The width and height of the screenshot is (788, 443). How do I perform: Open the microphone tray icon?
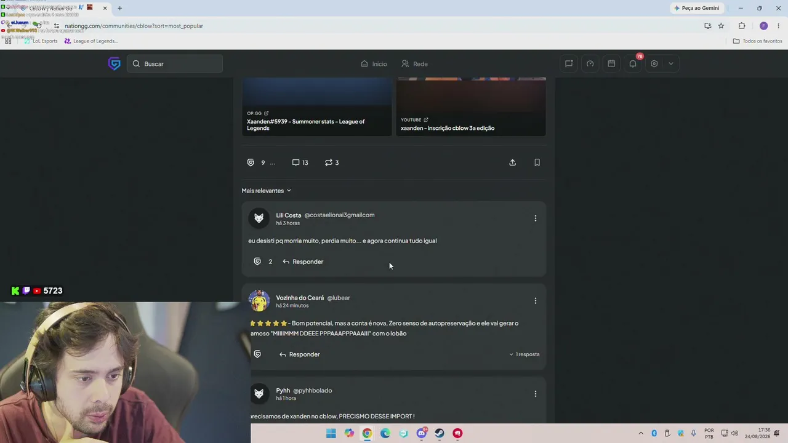(x=694, y=433)
